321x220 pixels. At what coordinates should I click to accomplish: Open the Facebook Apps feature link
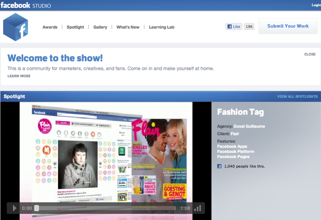click(232, 147)
